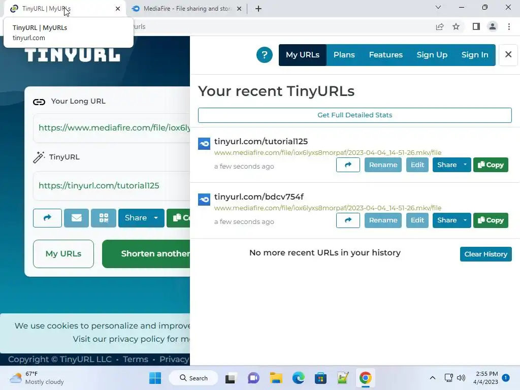520x390 pixels.
Task: Click the TinyURL logo
Action: point(72,55)
